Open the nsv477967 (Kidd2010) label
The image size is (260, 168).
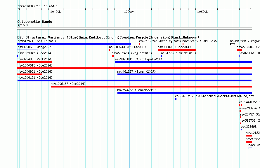[178, 53]
